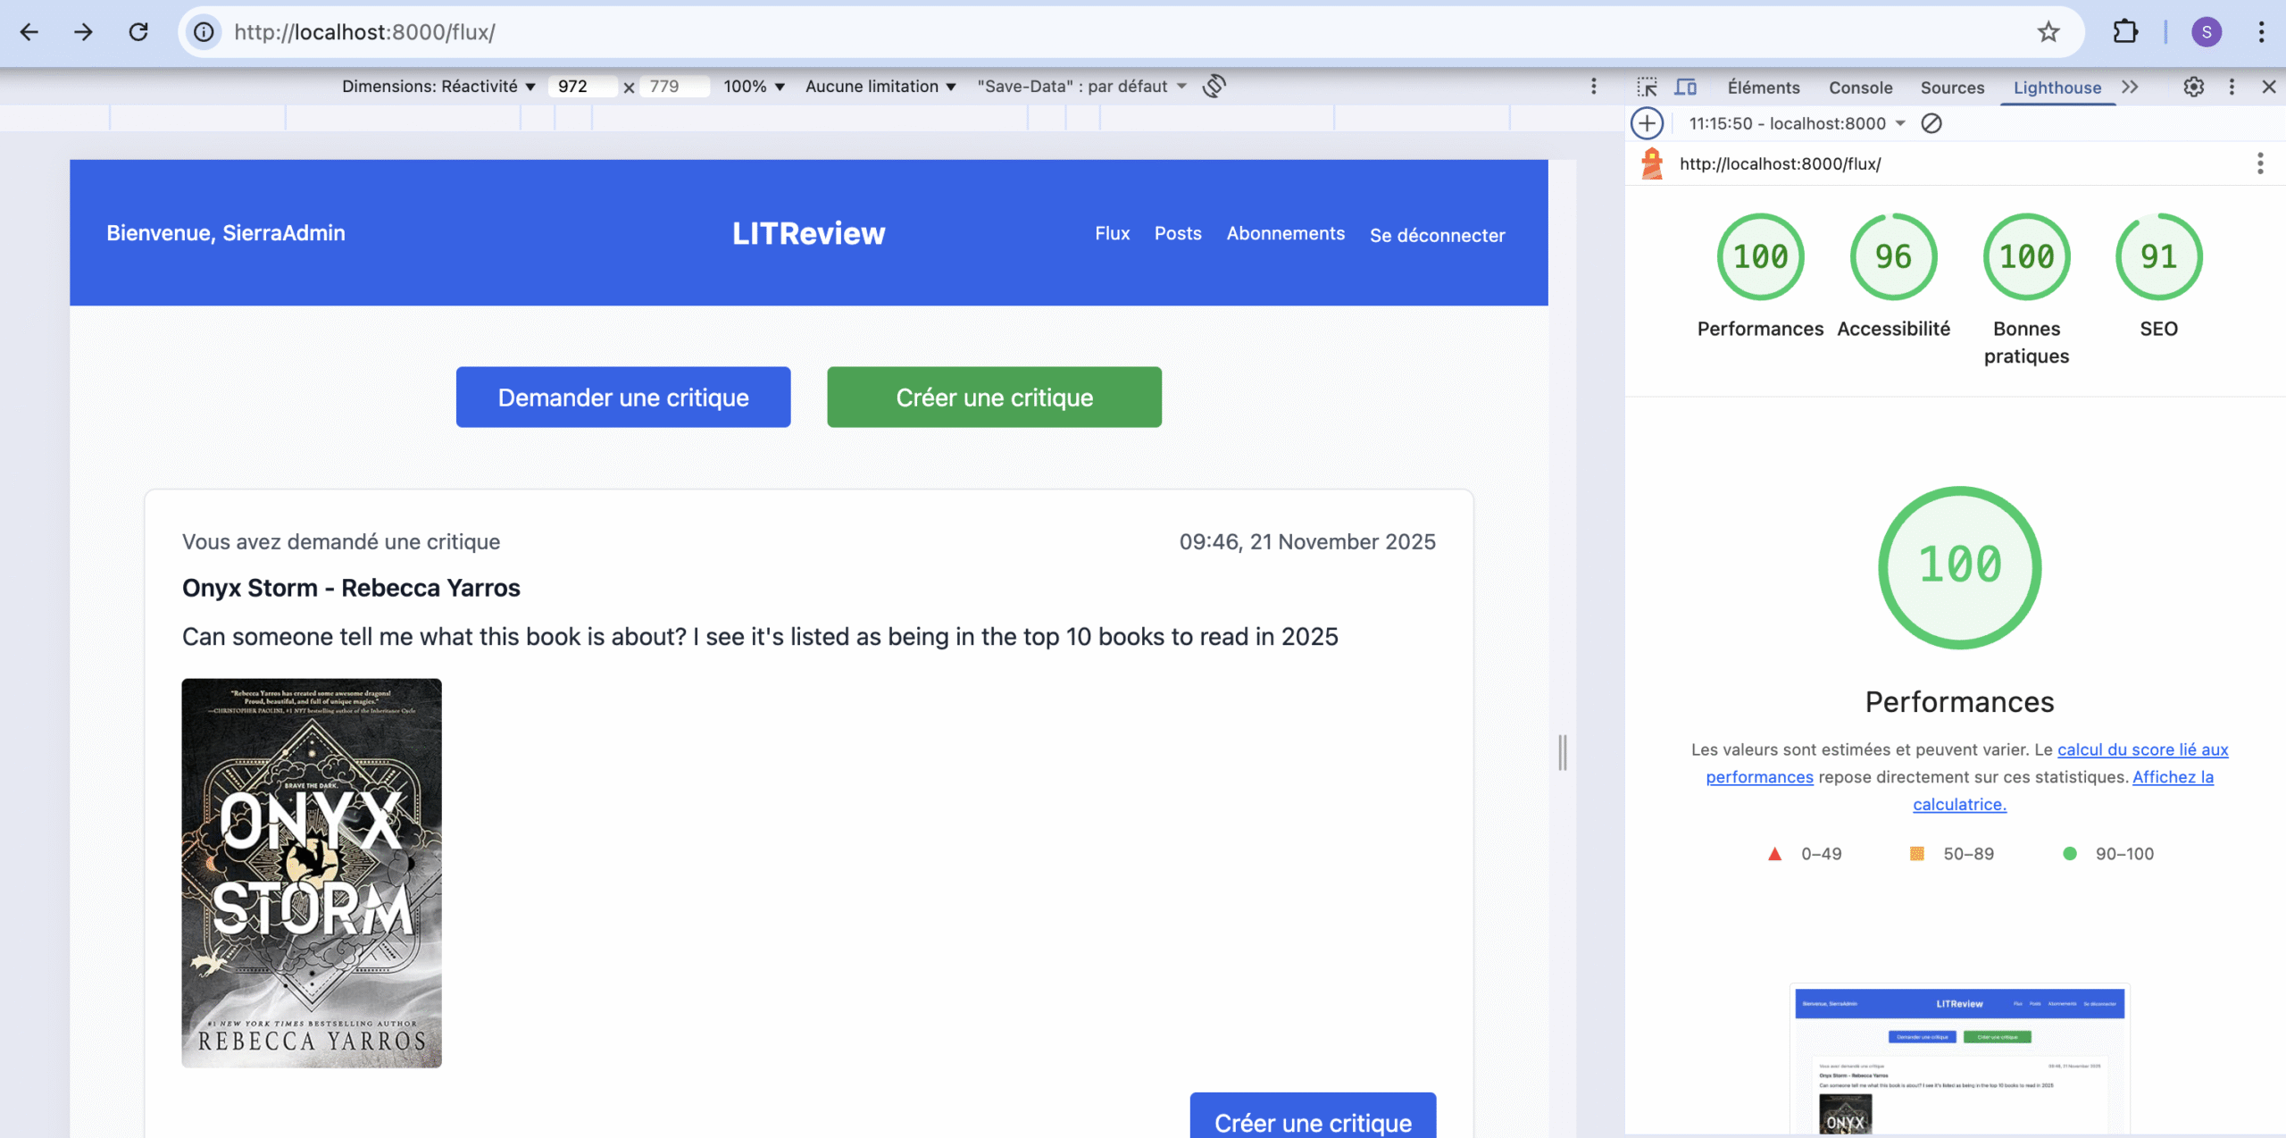
Task: Open the Save-Data par défaut dropdown
Action: [x=1081, y=87]
